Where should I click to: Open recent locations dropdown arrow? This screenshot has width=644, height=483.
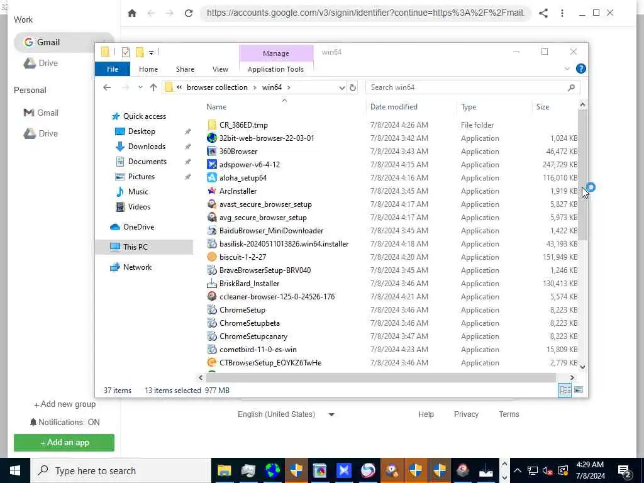[140, 87]
